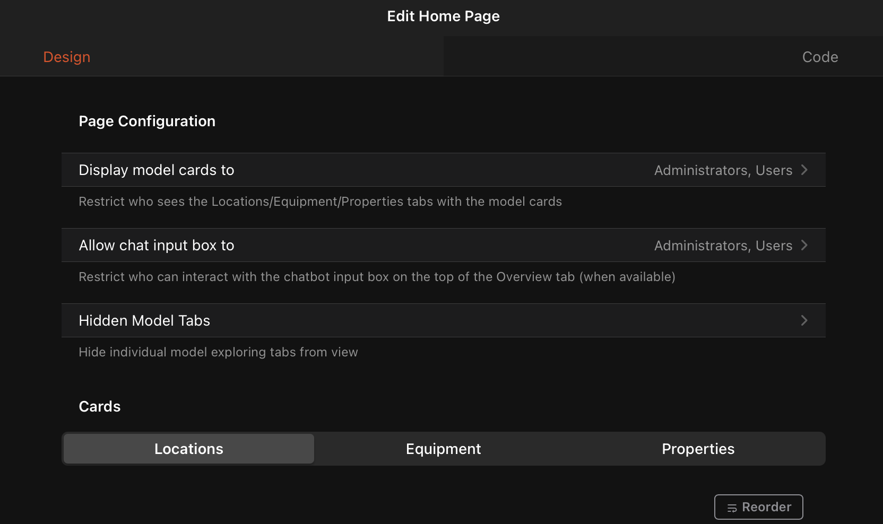
Task: Change Administrators, Users value for model cards
Action: [723, 170]
